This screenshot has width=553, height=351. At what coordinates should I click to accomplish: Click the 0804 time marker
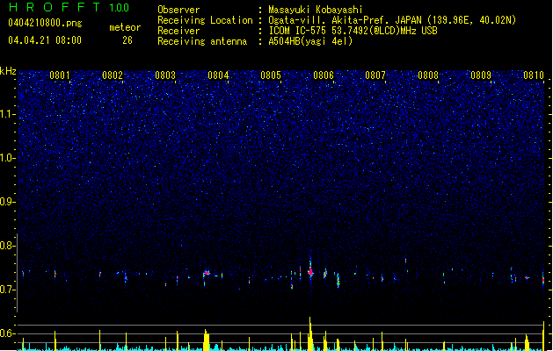pos(218,75)
